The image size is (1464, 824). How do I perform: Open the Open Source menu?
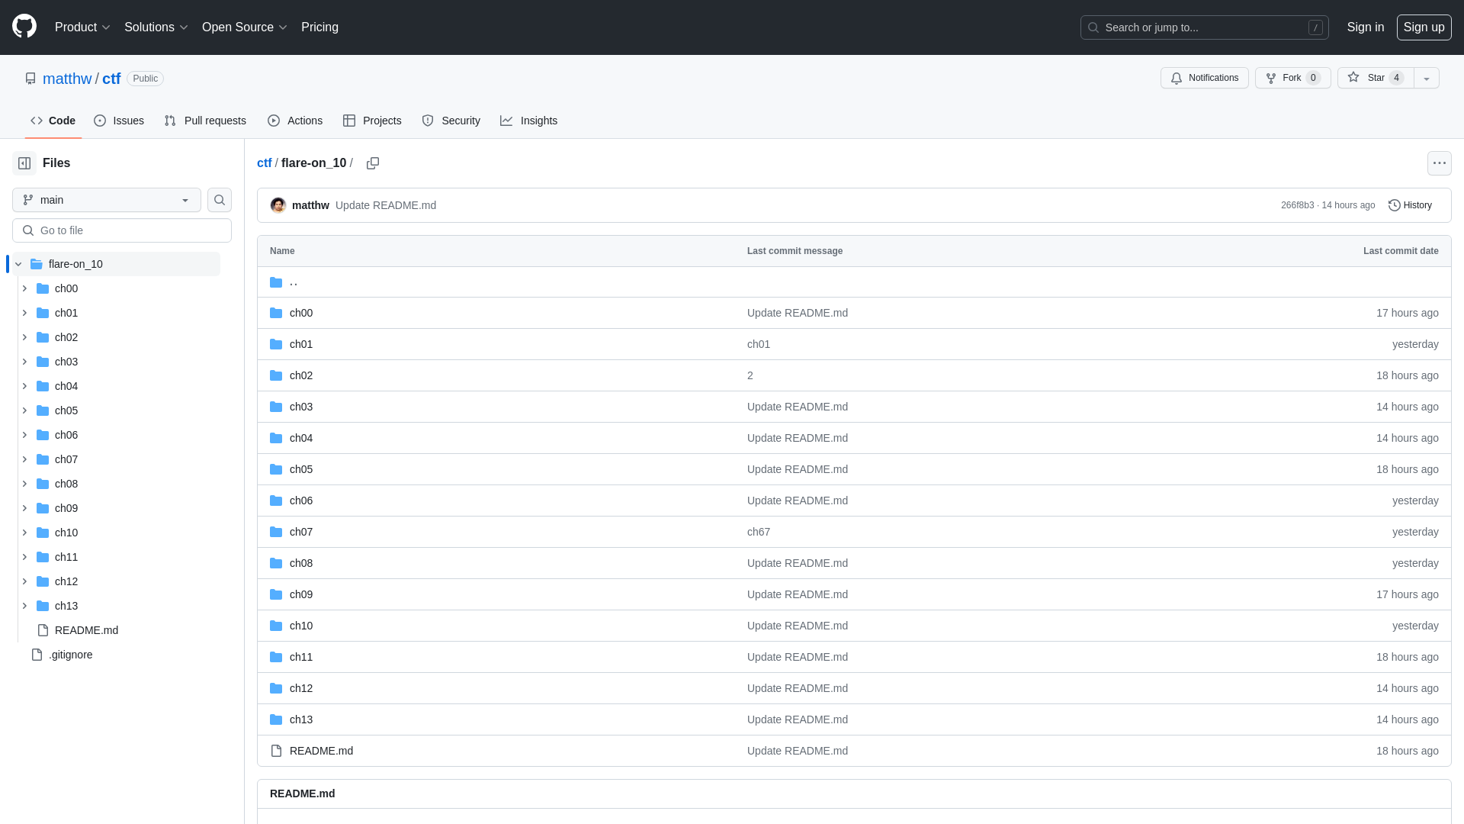[244, 27]
